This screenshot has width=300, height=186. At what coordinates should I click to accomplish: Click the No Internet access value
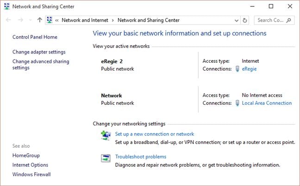[262, 95]
